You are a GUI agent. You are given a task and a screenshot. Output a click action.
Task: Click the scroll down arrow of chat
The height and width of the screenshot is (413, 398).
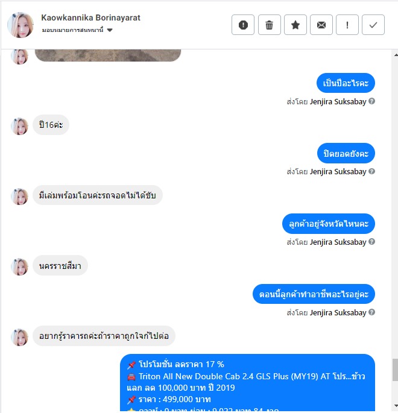pos(396,406)
